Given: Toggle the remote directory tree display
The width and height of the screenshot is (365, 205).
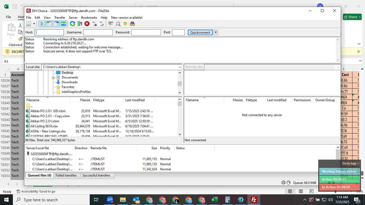Looking at the screenshot, I should (x=56, y=24).
